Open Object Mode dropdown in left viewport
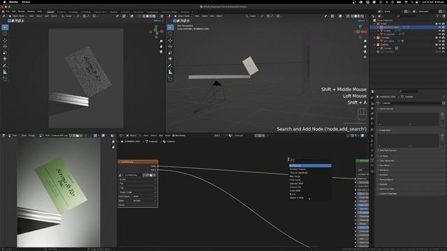Screen dimensions: 447x251 [17, 16]
